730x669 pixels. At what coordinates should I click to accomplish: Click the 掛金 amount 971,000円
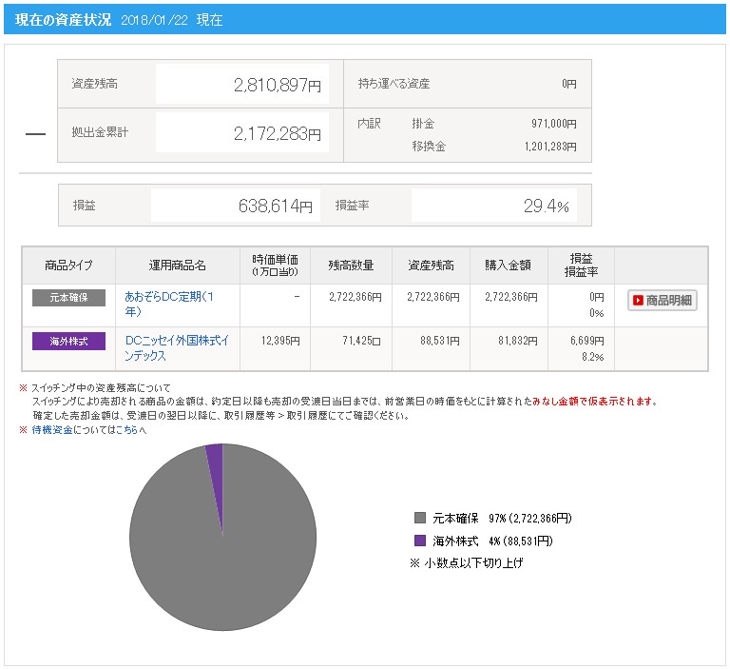[x=554, y=124]
